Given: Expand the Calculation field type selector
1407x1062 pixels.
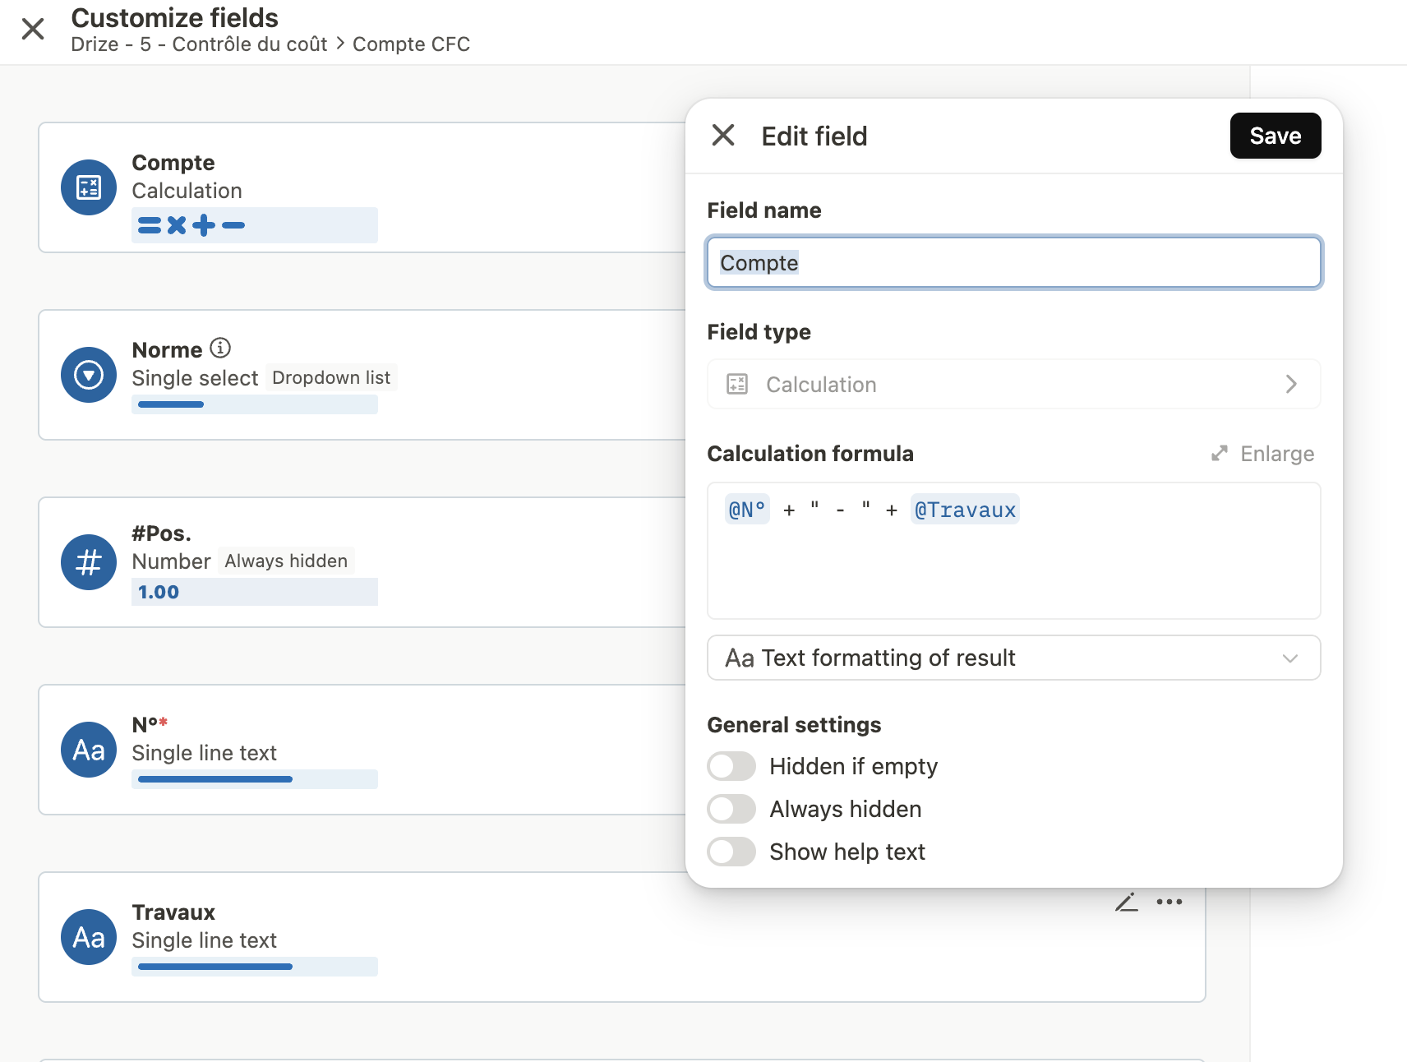Looking at the screenshot, I should tap(1013, 384).
